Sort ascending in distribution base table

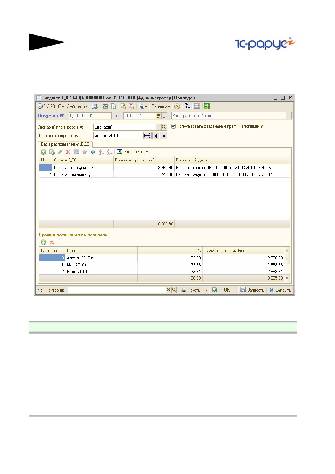(x=101, y=152)
